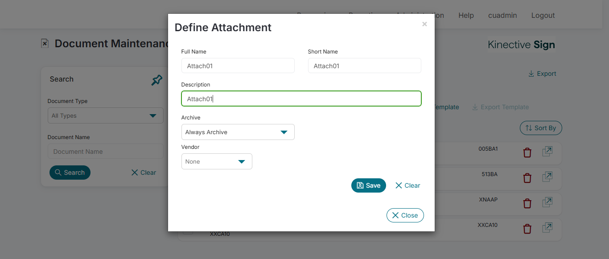
Task: Click the Sort By button
Action: tap(541, 128)
